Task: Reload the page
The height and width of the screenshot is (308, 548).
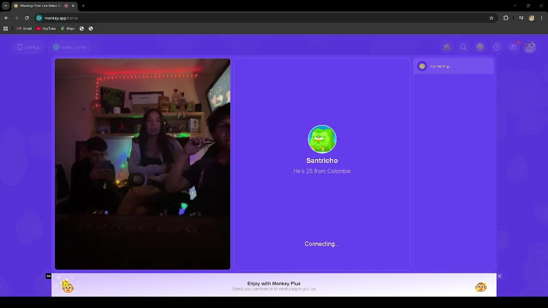Action: (x=27, y=18)
